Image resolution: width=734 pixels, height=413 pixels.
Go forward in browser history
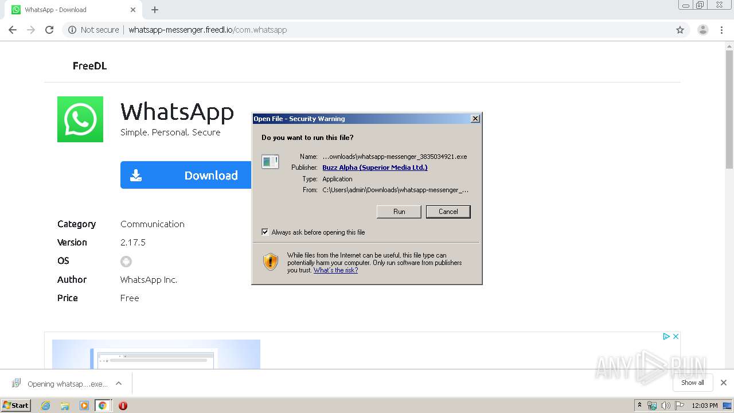31,30
